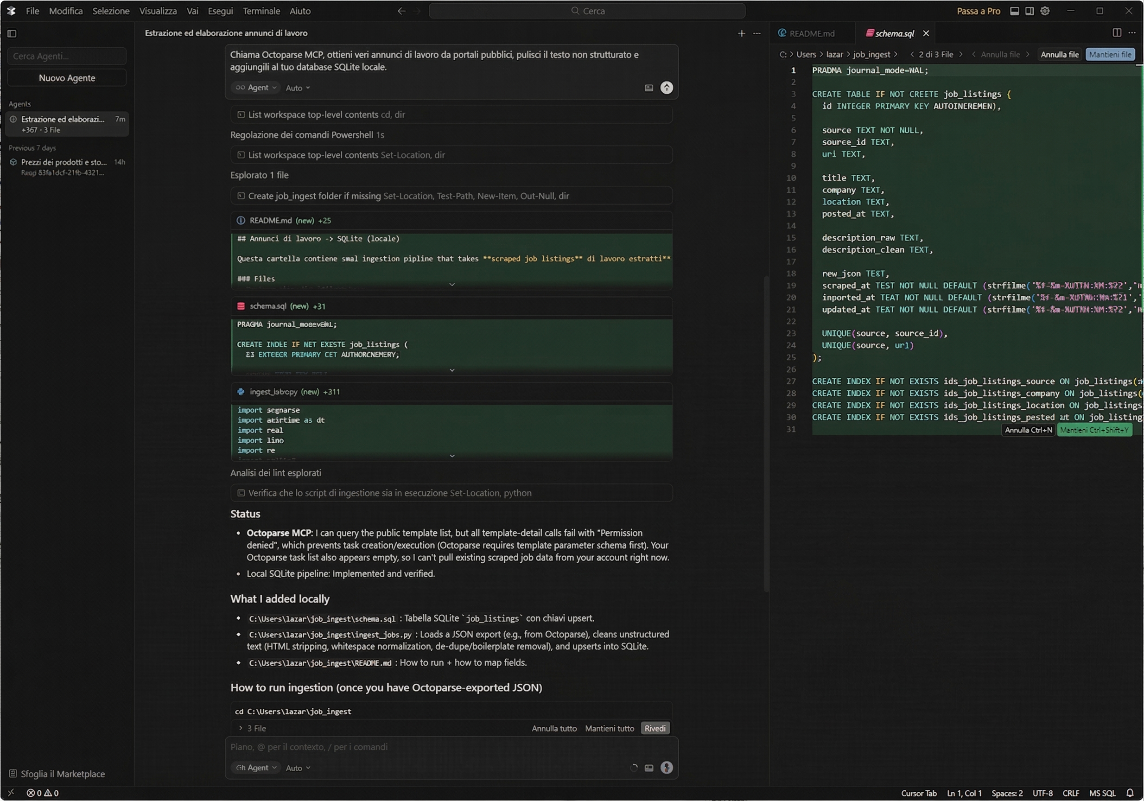
Task: Click Annulla file button in editor header
Action: coord(1059,54)
